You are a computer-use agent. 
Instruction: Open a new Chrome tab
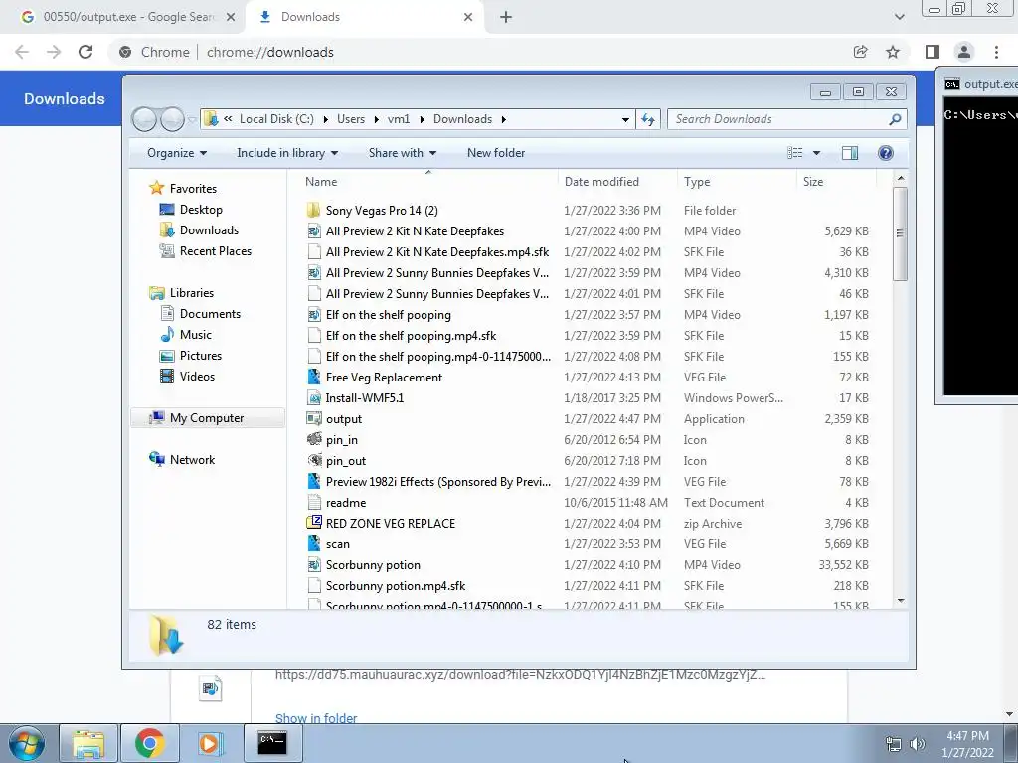pos(506,17)
